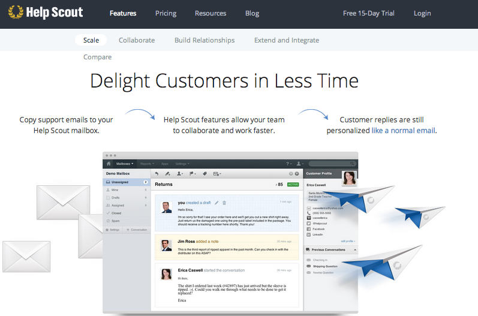478x316 pixels.
Task: Start the Free 15-Day Trial
Action: pyautogui.click(x=369, y=13)
